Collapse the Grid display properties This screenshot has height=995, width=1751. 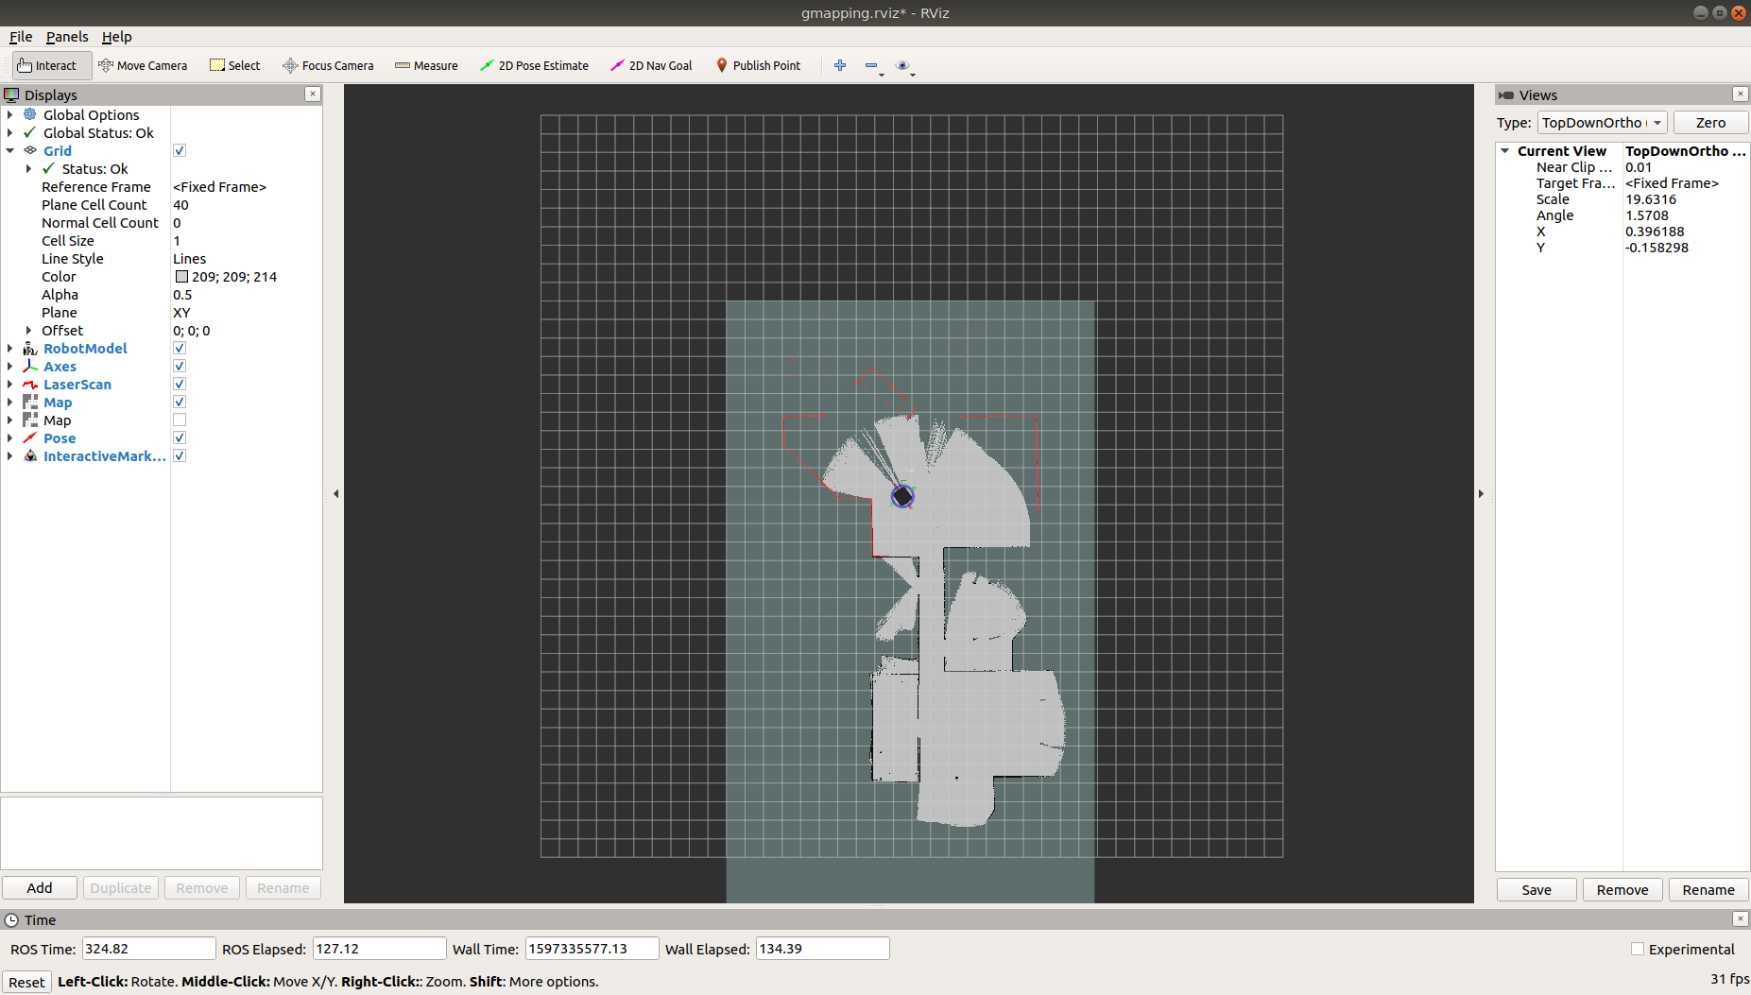pos(10,151)
